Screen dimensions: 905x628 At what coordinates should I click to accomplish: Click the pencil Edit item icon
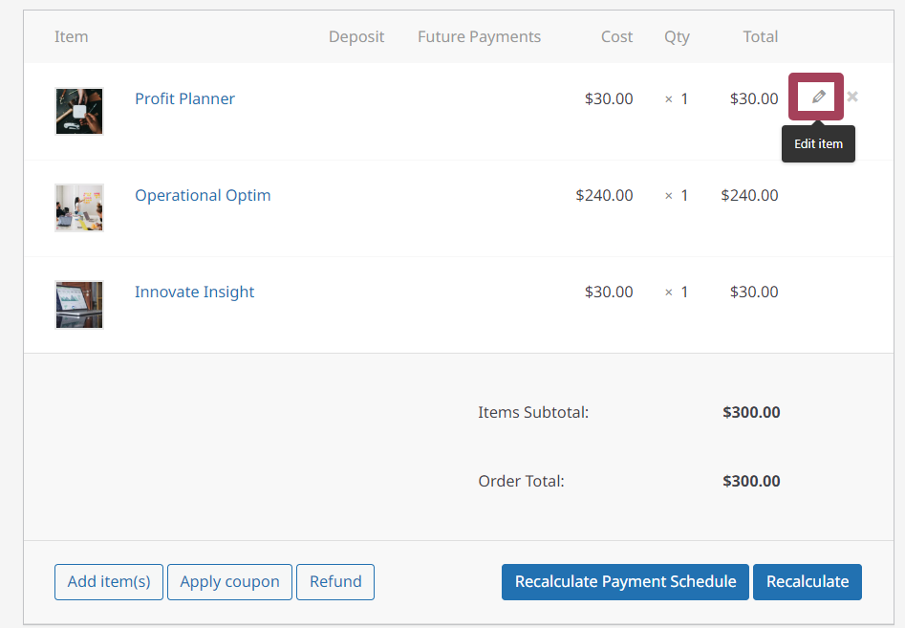point(817,97)
